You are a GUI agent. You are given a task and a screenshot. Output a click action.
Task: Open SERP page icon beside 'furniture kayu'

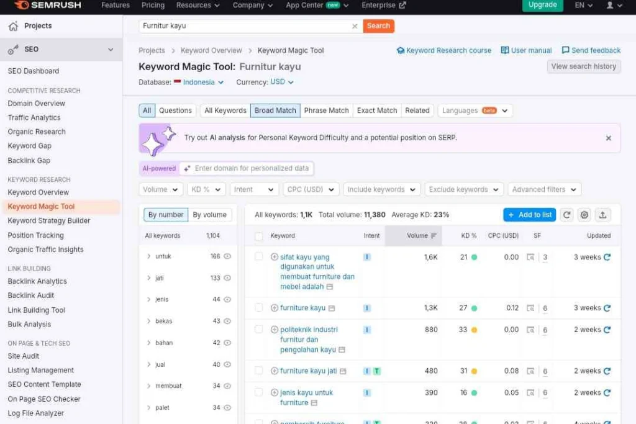[x=332, y=309]
